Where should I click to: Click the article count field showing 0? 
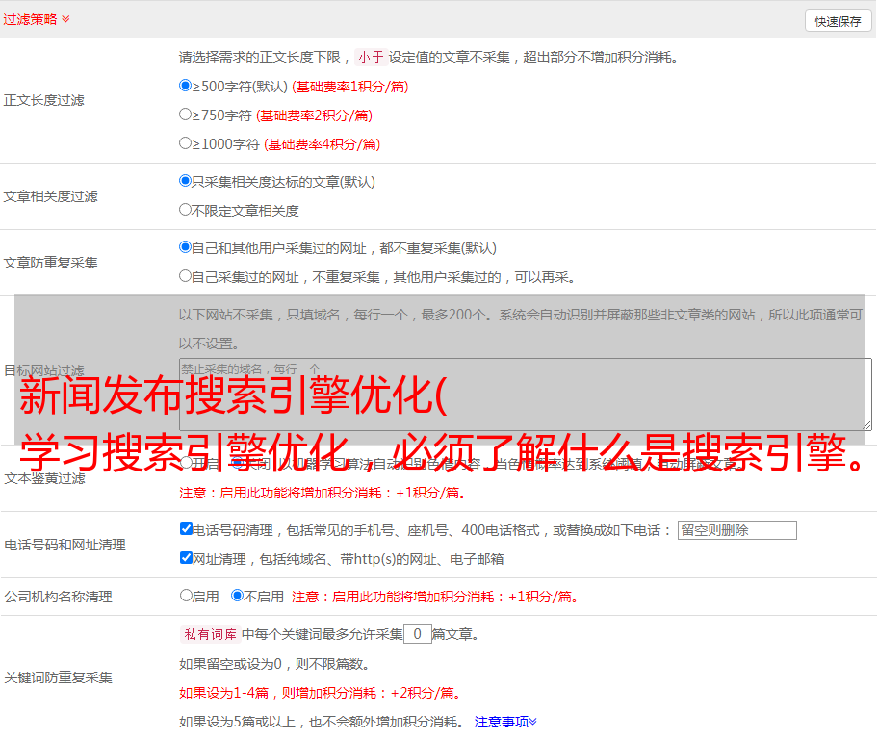click(417, 634)
